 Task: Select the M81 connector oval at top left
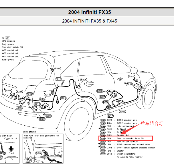click(7, 38)
